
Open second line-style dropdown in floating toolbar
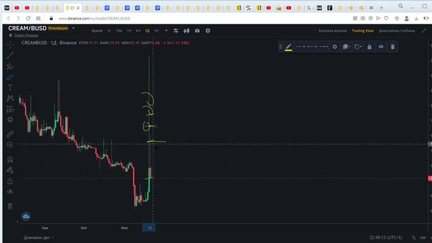[312, 47]
